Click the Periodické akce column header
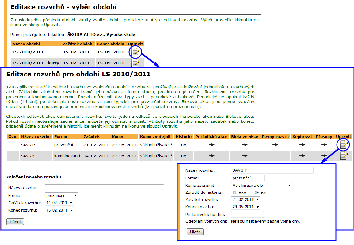 [x=211, y=137]
